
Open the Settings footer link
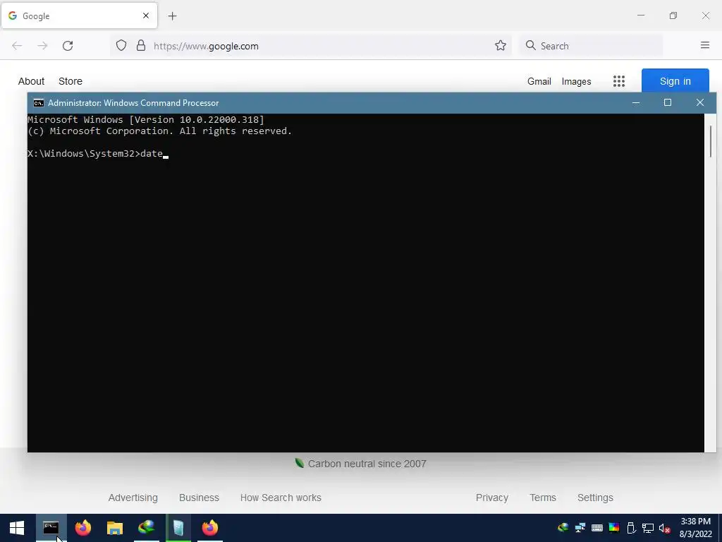click(595, 498)
